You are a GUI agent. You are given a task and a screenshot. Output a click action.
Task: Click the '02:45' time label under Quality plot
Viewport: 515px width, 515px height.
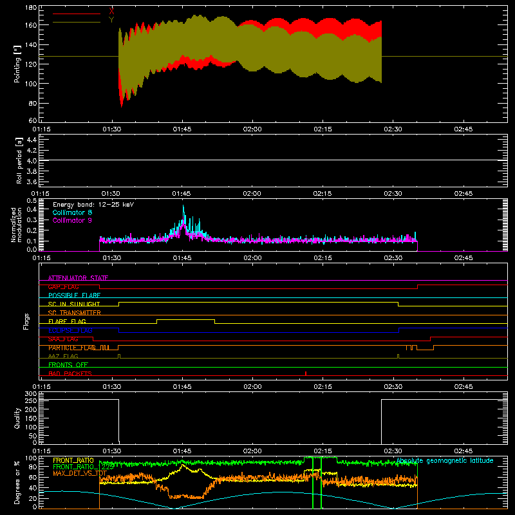463,451
